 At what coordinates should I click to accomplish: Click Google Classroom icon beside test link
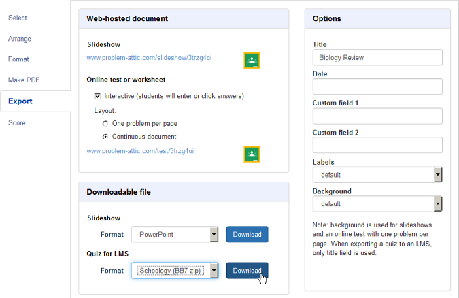(252, 154)
